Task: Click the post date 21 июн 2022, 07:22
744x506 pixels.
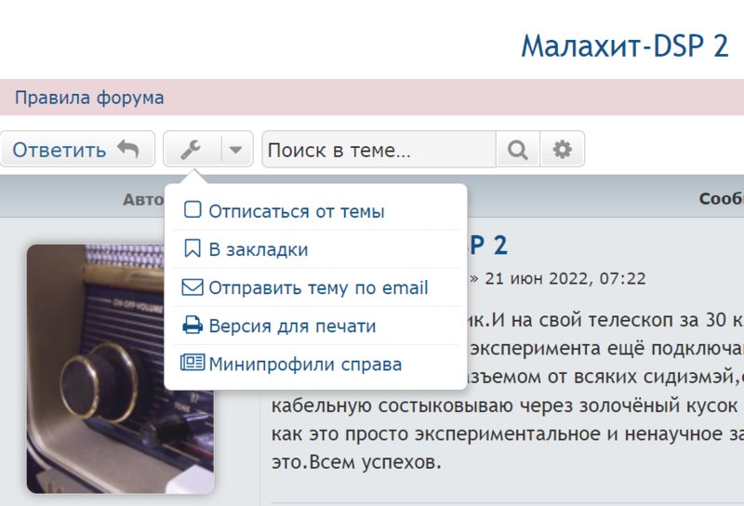Action: 565,279
